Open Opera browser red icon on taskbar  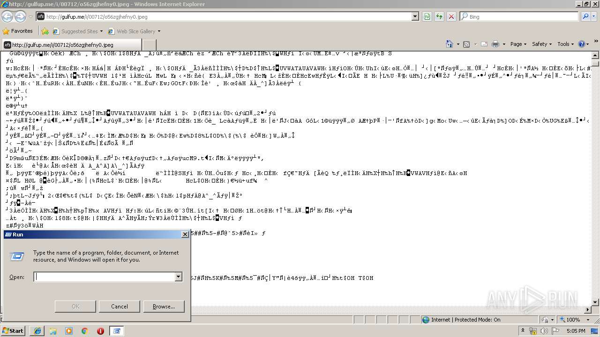pyautogui.click(x=100, y=331)
